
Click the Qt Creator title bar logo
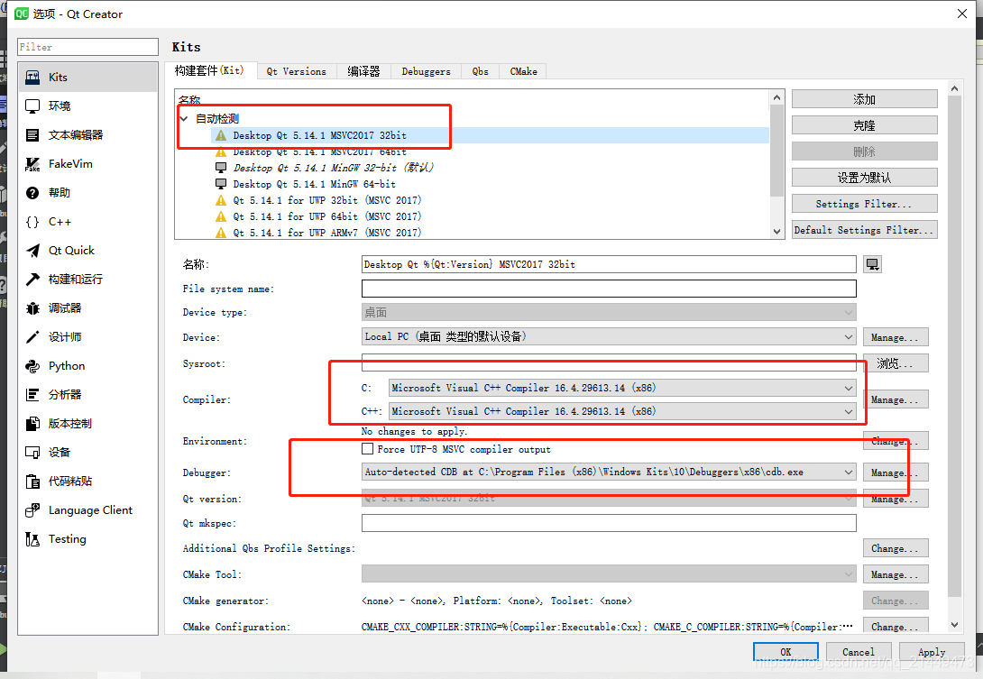click(22, 14)
